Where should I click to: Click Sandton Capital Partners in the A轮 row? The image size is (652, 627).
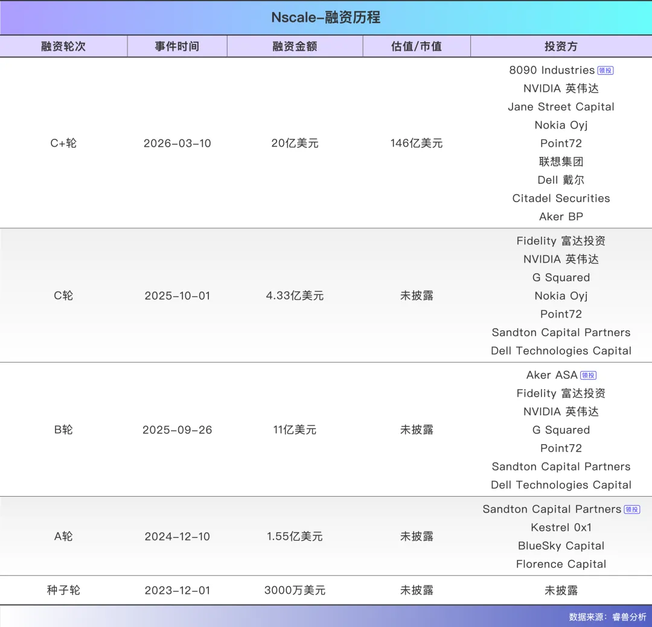point(552,509)
